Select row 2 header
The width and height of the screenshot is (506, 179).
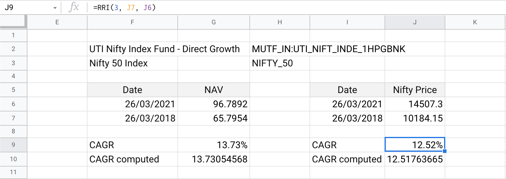(13, 49)
